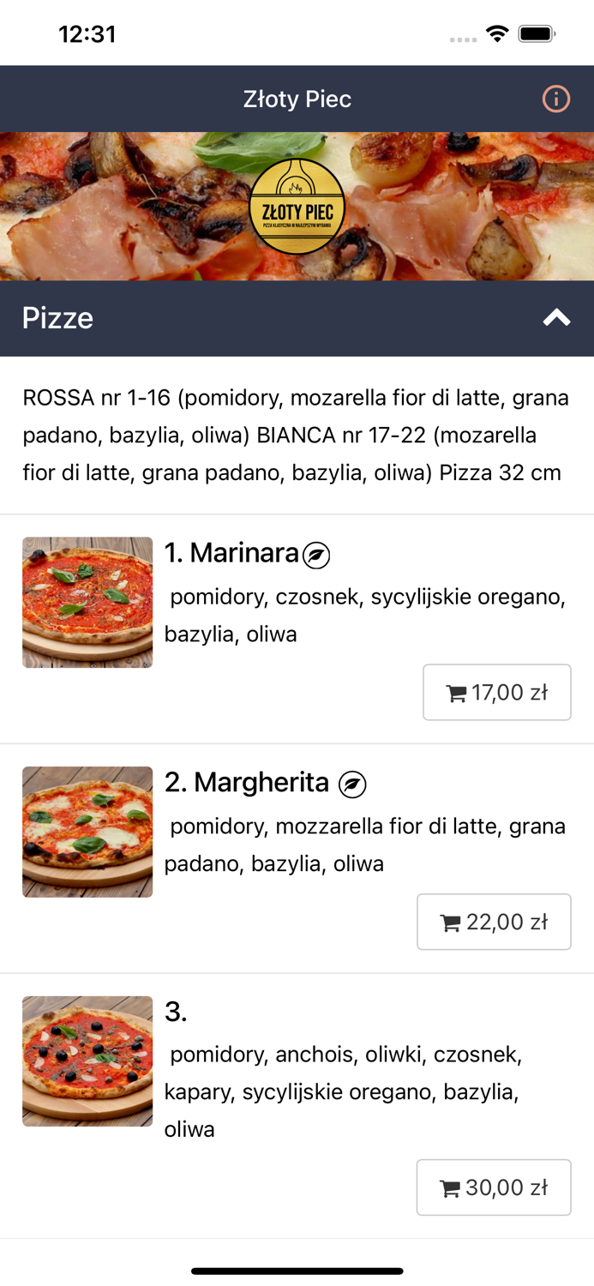Select the vegan leaf icon next to Marinara

click(316, 556)
